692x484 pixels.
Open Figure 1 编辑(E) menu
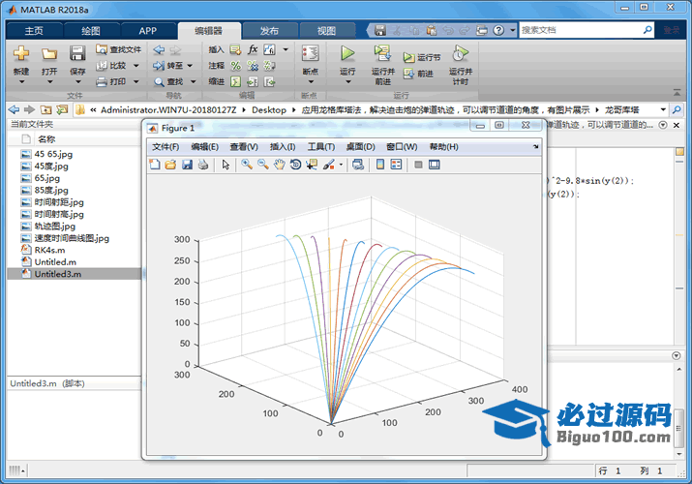click(x=204, y=147)
